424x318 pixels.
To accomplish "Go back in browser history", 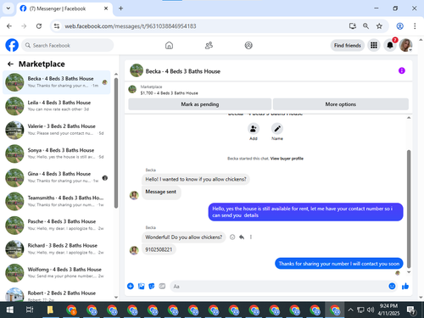I will tap(9, 26).
